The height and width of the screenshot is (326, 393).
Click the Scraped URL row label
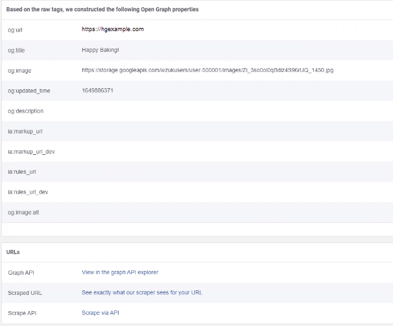(25, 292)
